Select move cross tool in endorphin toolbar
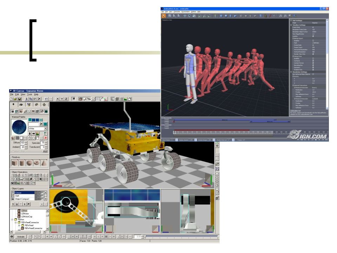The height and width of the screenshot is (253, 337). [x=185, y=16]
